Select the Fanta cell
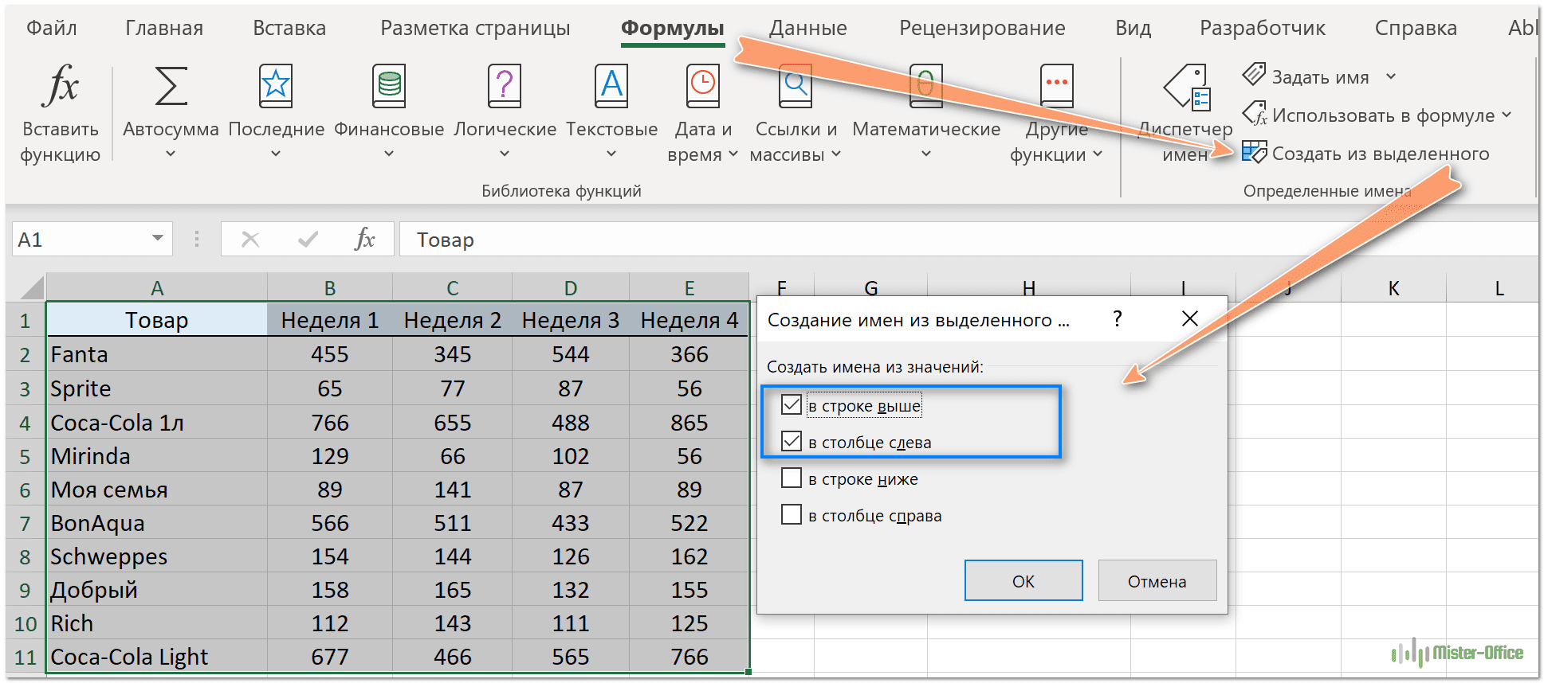The image size is (1544, 683). [157, 354]
